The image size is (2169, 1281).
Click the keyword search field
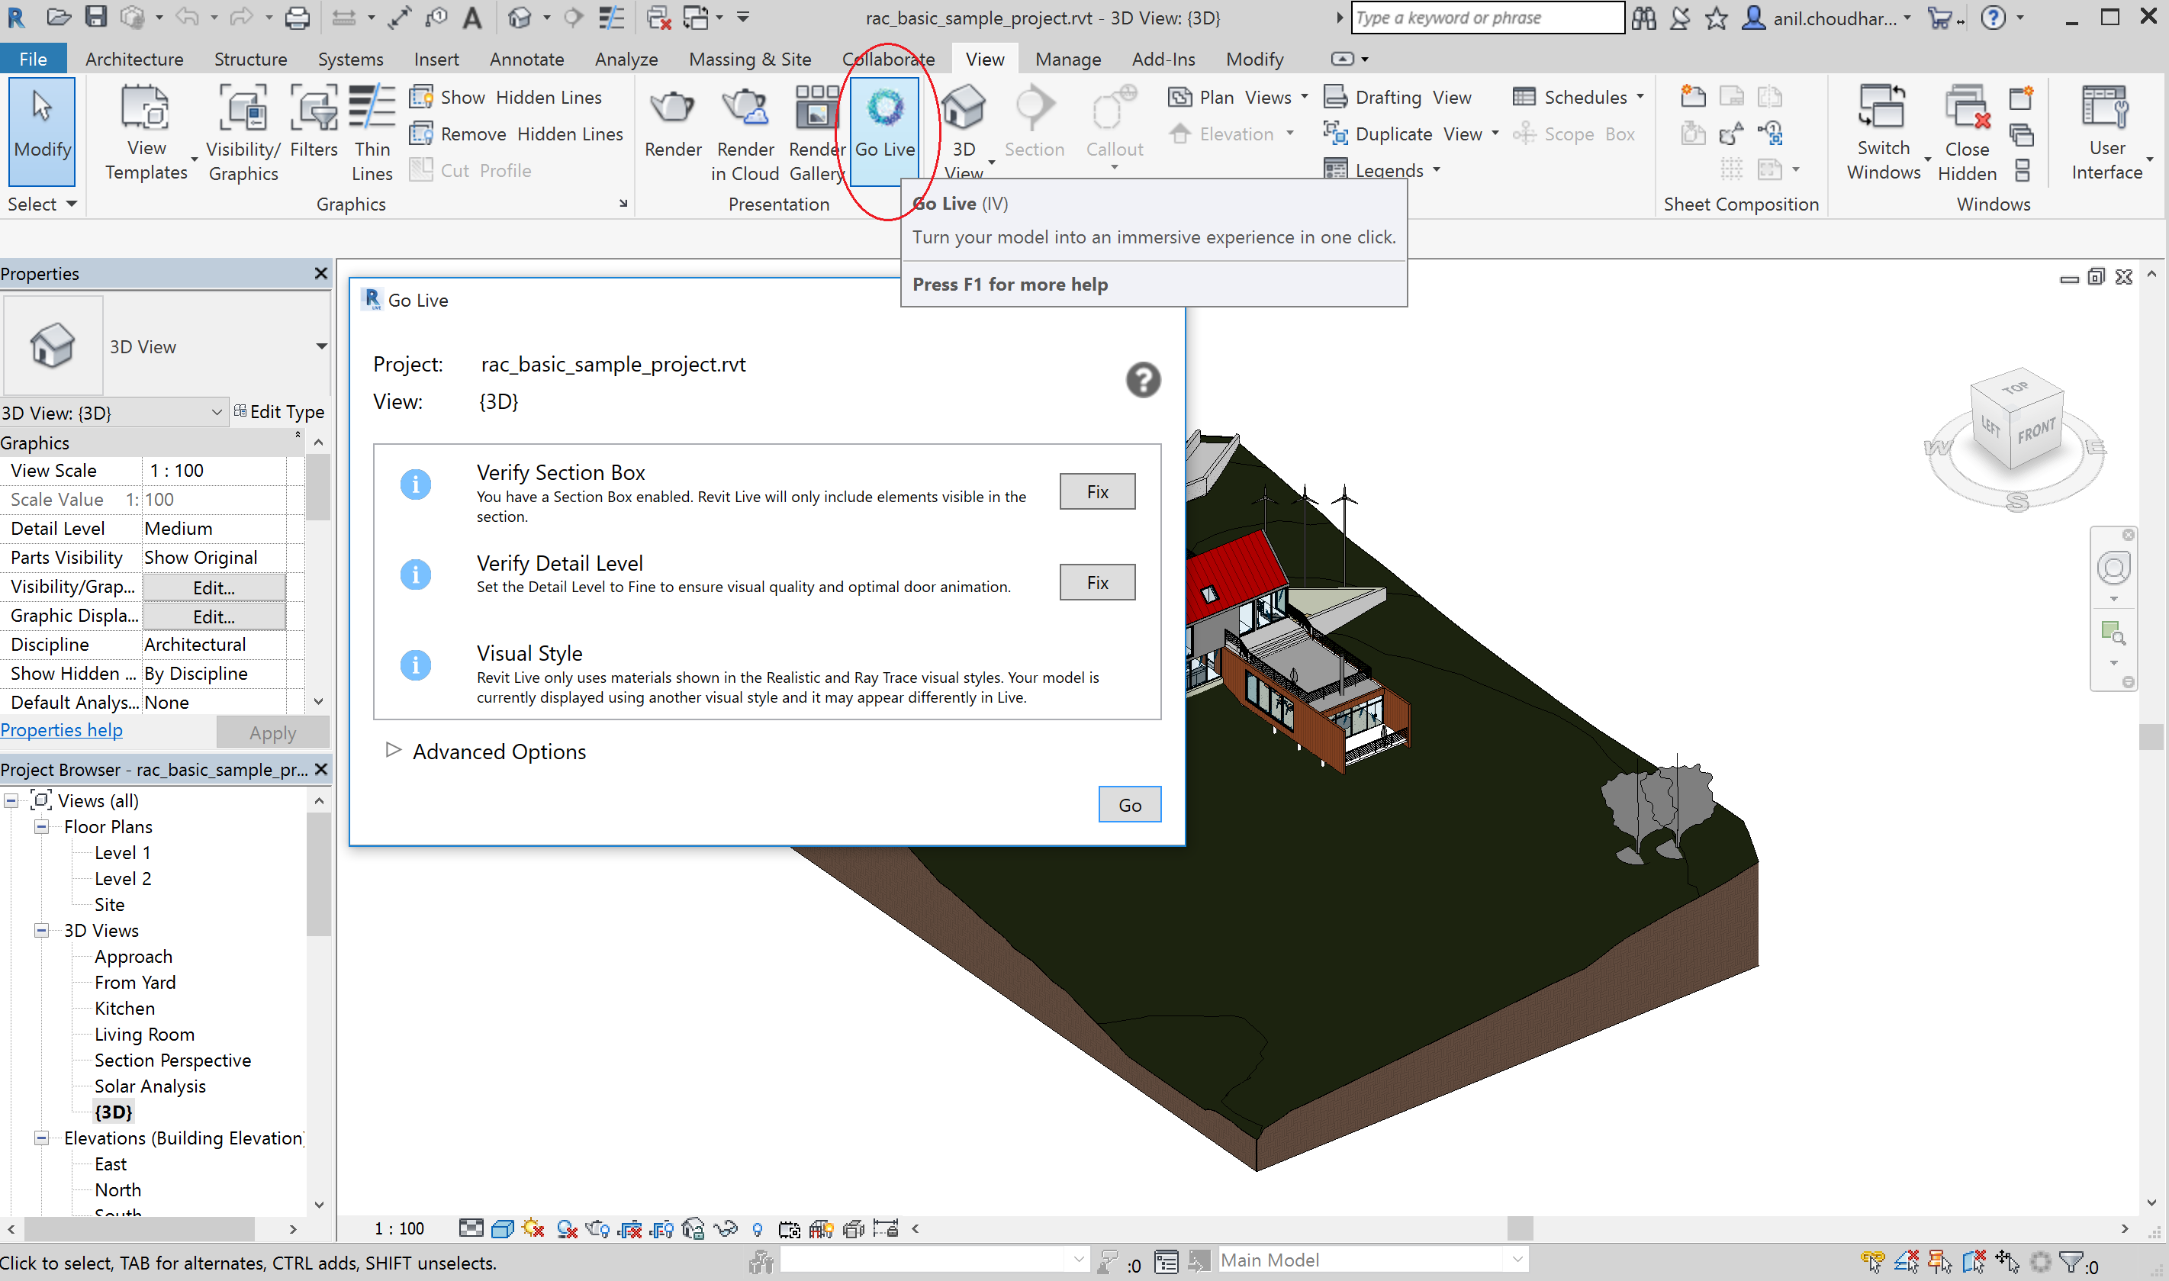coord(1486,18)
